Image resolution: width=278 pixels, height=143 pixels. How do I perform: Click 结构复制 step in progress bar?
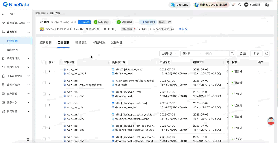coord(102,22)
